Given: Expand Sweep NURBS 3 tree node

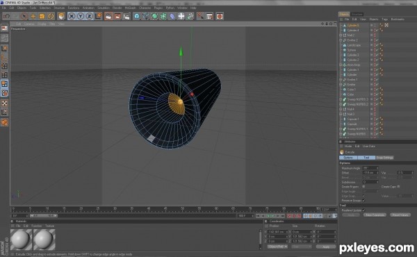Looking at the screenshot, I should click(341, 99).
